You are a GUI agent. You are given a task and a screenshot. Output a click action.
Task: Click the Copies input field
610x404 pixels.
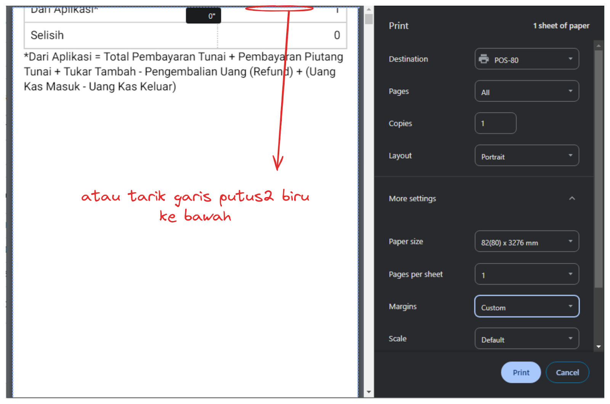point(495,123)
